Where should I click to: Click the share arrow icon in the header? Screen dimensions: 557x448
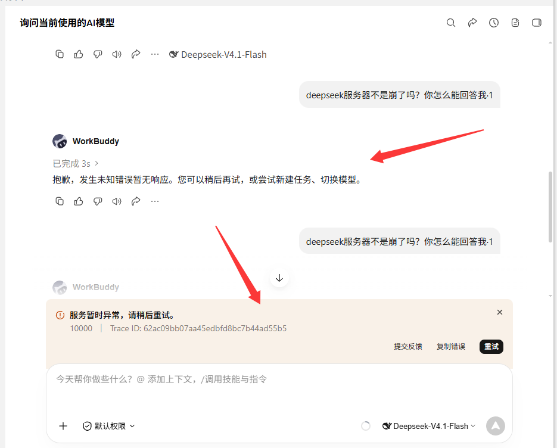pos(472,23)
